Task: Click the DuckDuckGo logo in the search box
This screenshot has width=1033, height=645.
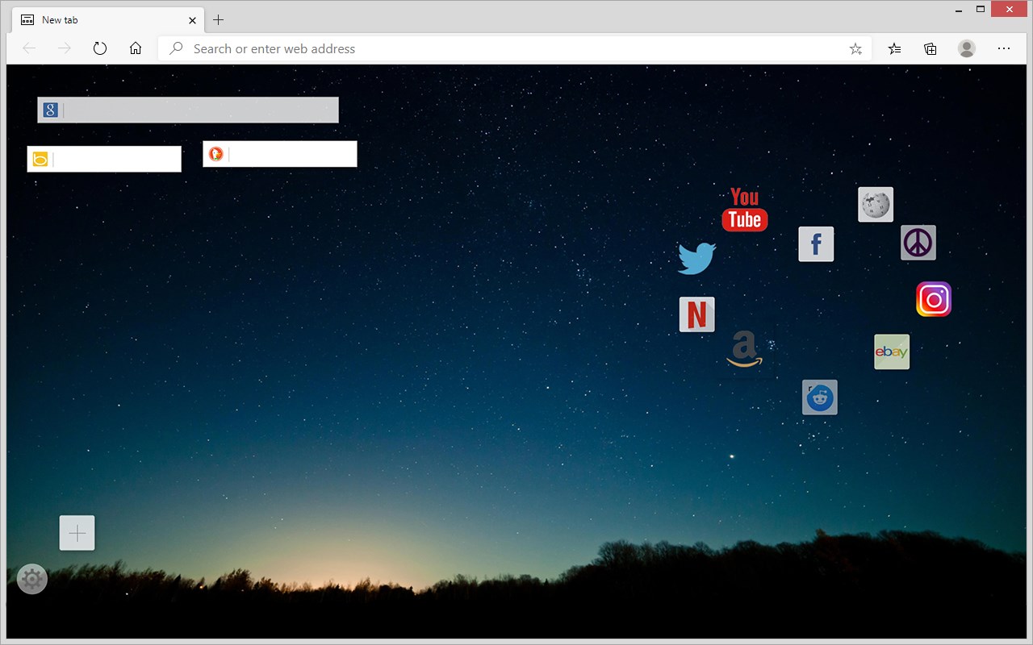Action: (215, 154)
